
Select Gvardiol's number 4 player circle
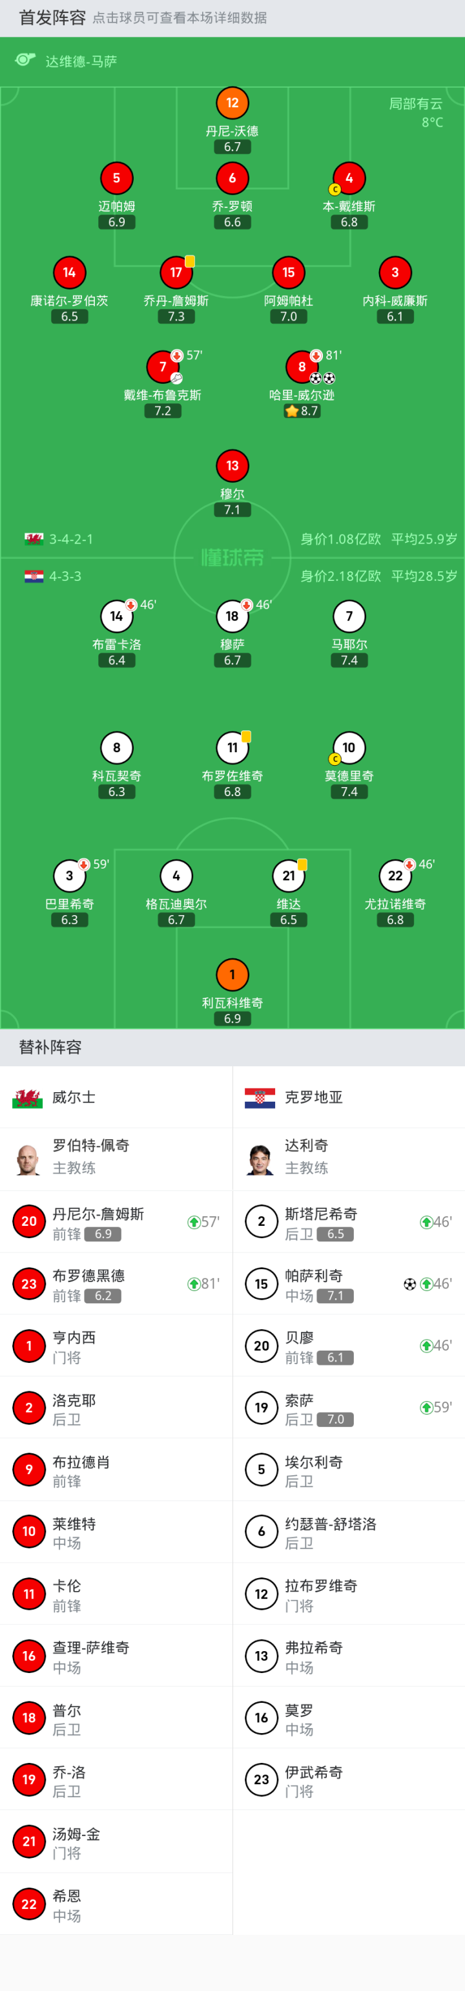[176, 876]
